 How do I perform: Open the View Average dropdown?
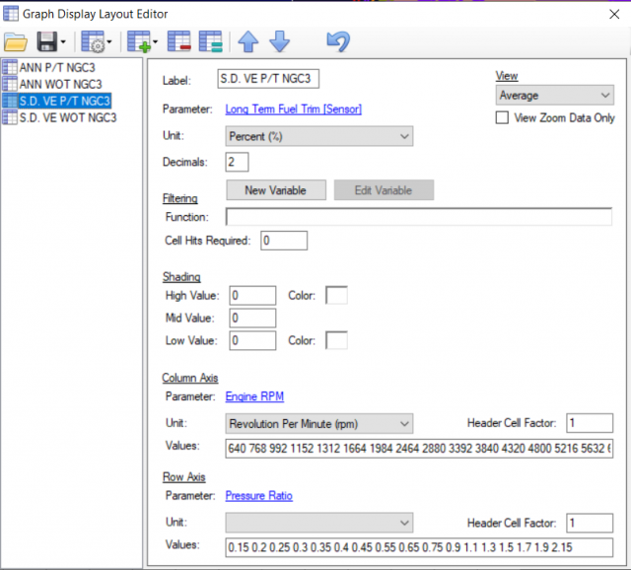coord(554,96)
